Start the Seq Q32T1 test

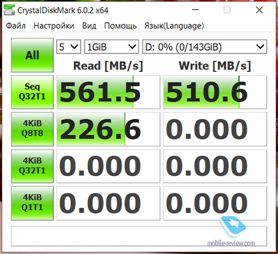coord(32,92)
